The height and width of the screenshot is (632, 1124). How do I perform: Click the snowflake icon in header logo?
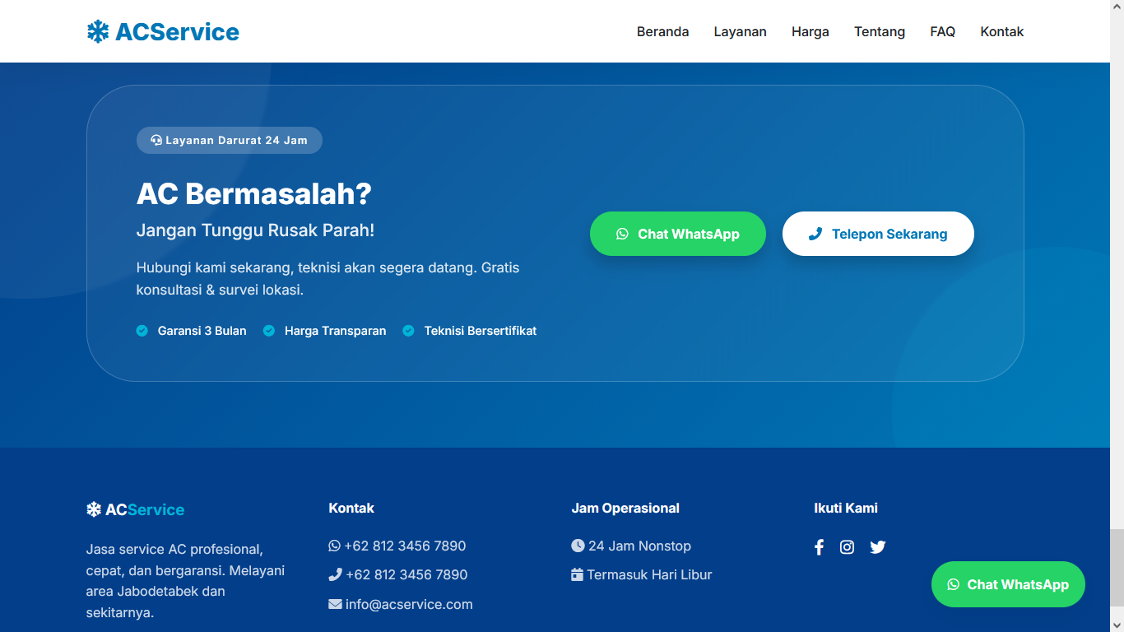click(x=98, y=32)
